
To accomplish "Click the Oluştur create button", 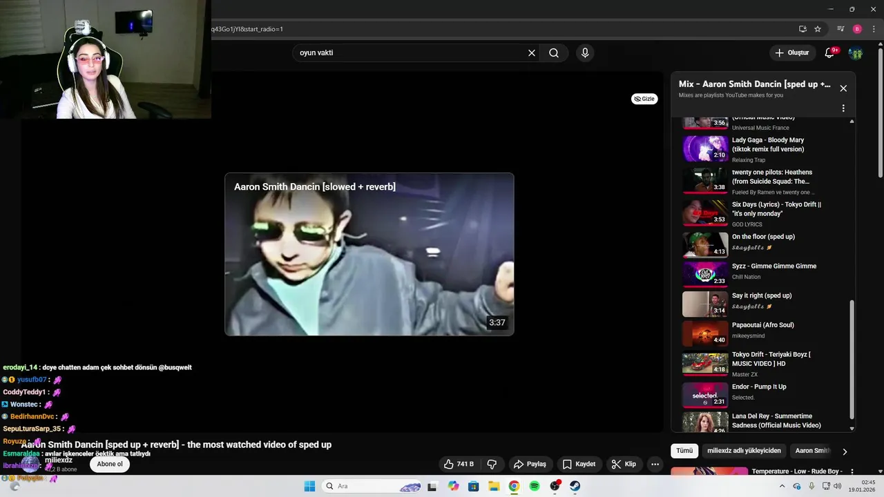I will click(x=791, y=53).
